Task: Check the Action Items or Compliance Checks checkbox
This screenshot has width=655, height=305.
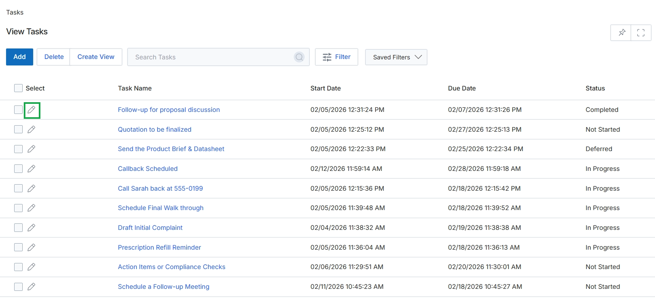Action: click(18, 267)
